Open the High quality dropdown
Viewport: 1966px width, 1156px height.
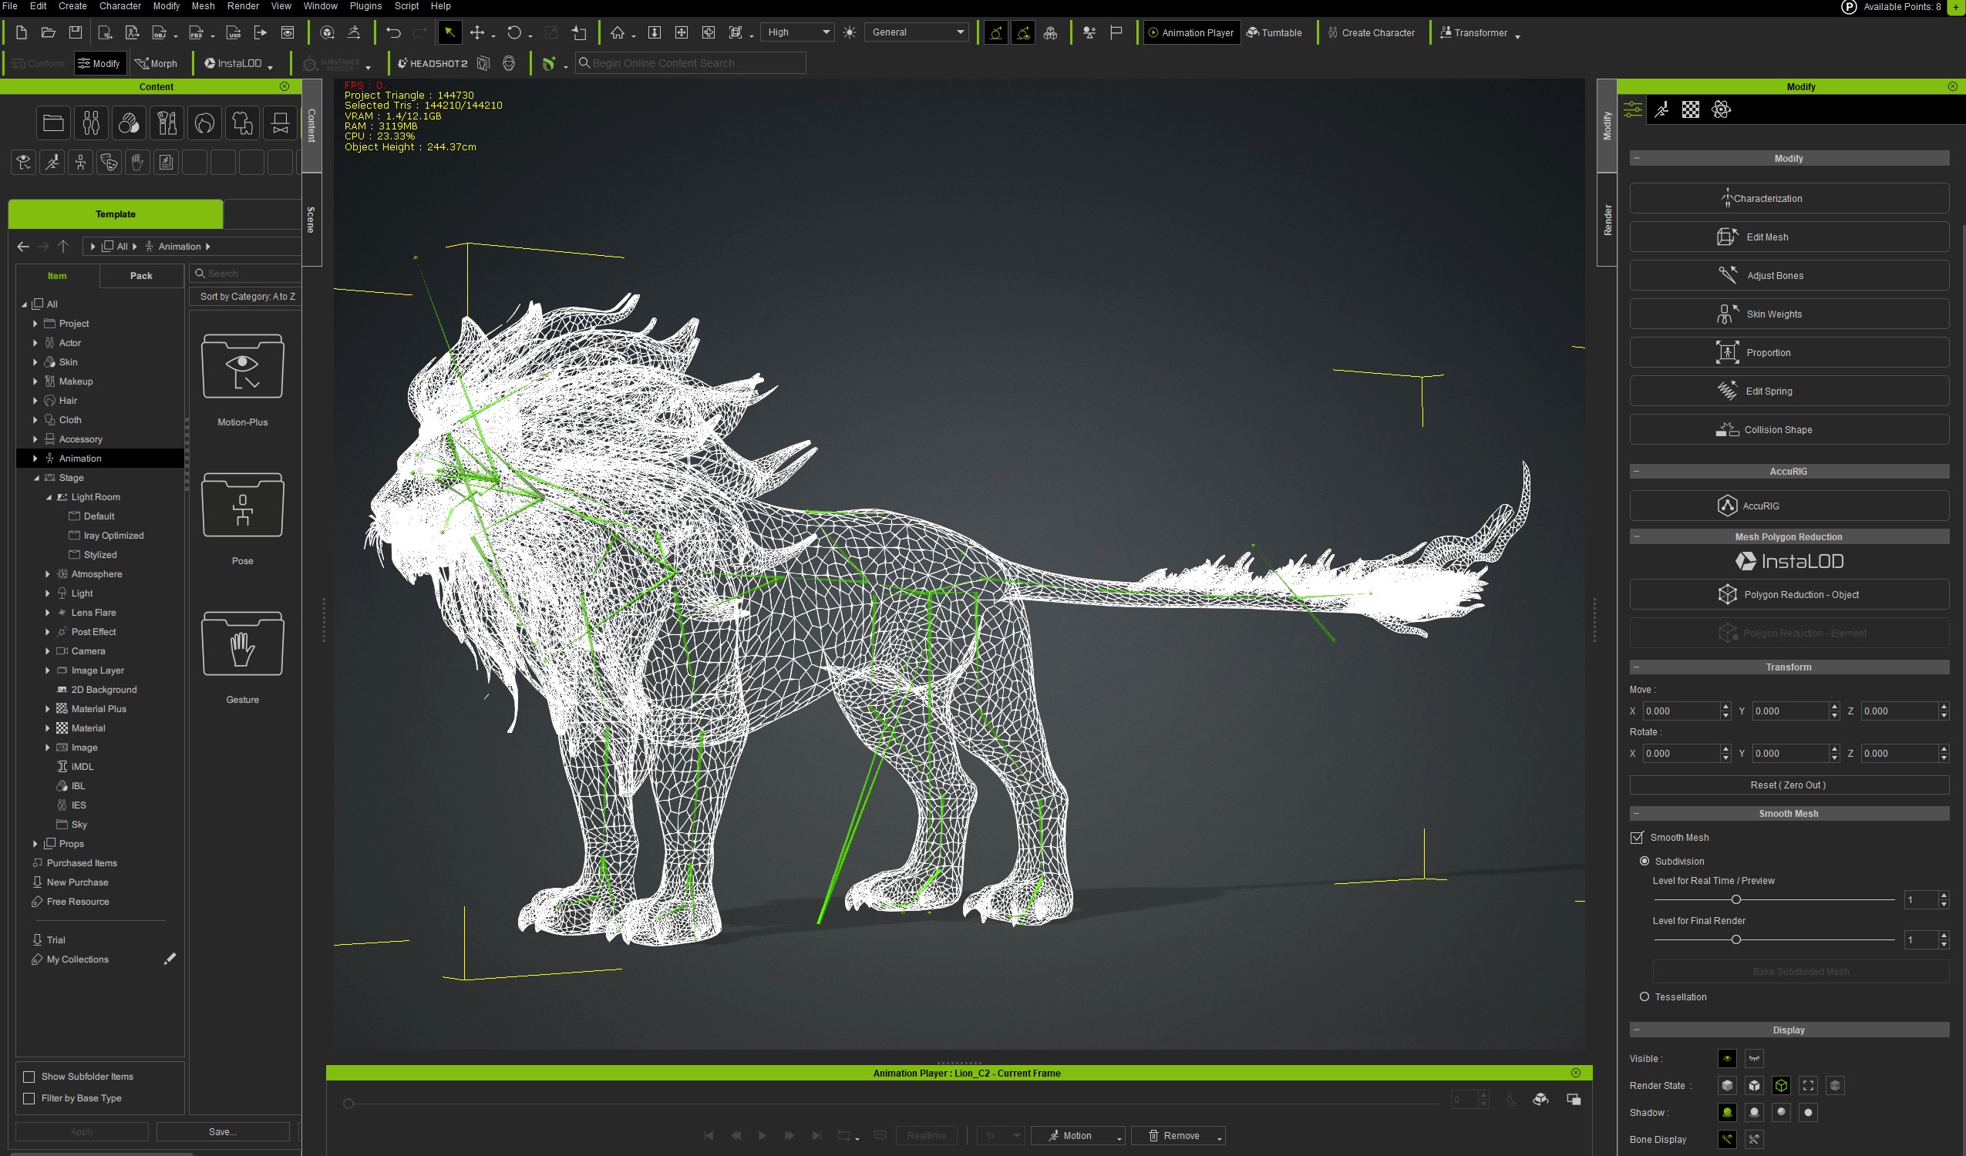tap(797, 33)
